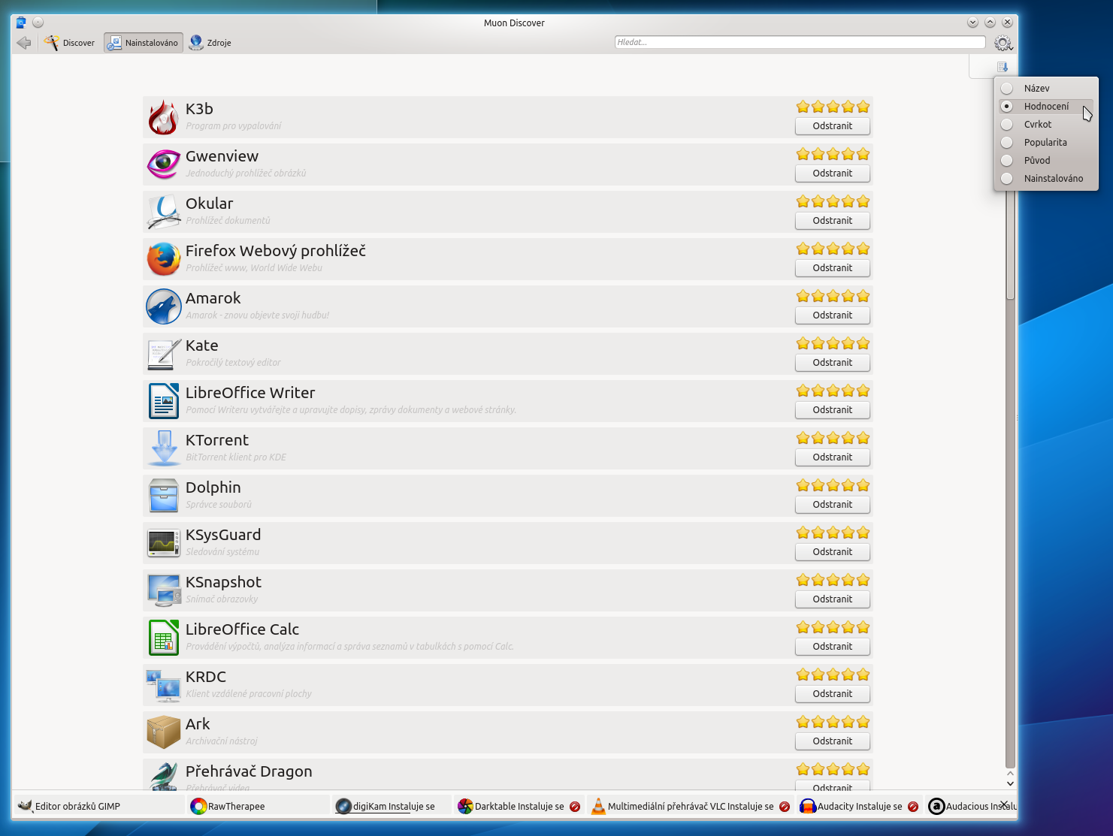Click the K3b star rating
1113x836 pixels.
point(833,107)
